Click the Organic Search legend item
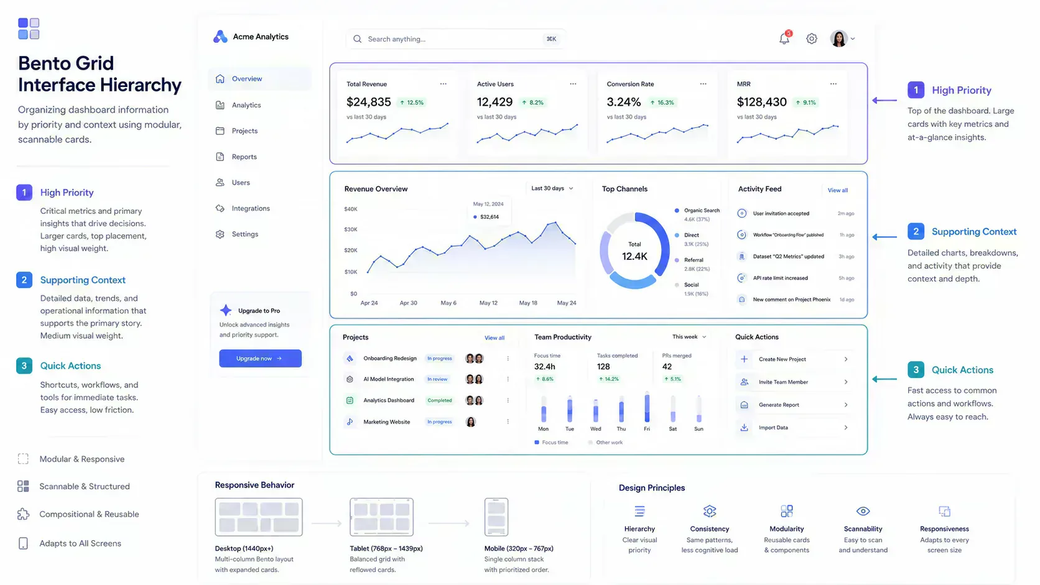The image size is (1040, 585). 697,214
